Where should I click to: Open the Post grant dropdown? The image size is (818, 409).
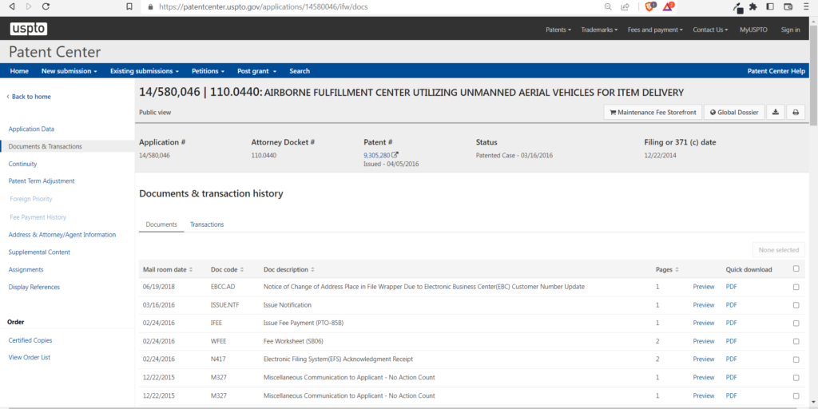point(256,71)
